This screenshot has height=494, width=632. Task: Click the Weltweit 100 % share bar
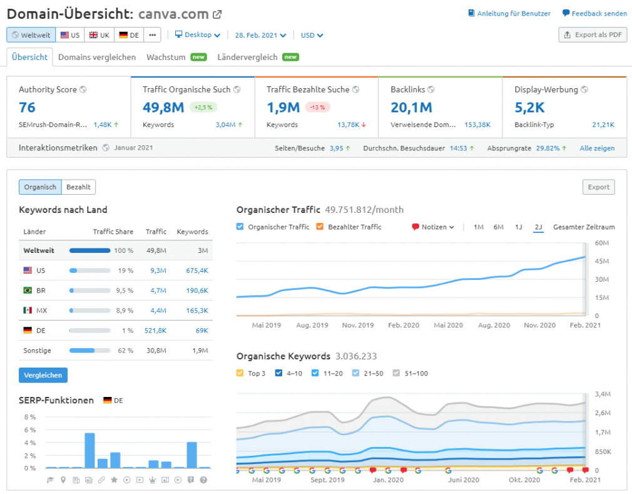90,250
